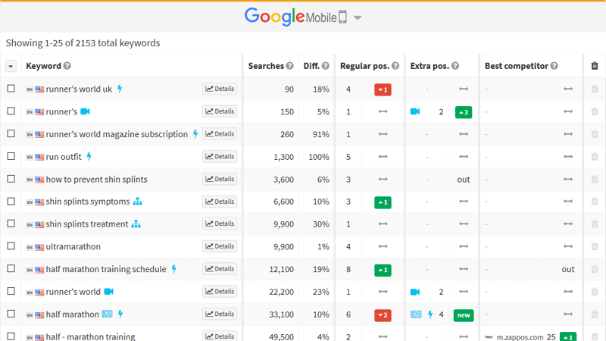Click sitelinks icon beside shin splints treatment

tap(136, 224)
